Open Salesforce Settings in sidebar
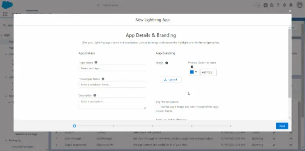The height and width of the screenshot is (151, 305). [x=26, y=134]
